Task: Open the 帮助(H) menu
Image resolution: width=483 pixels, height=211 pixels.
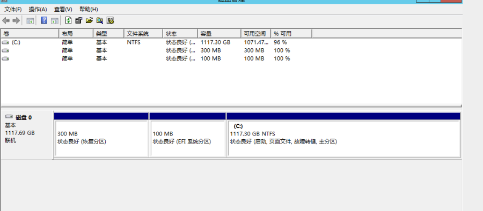Action: point(89,9)
